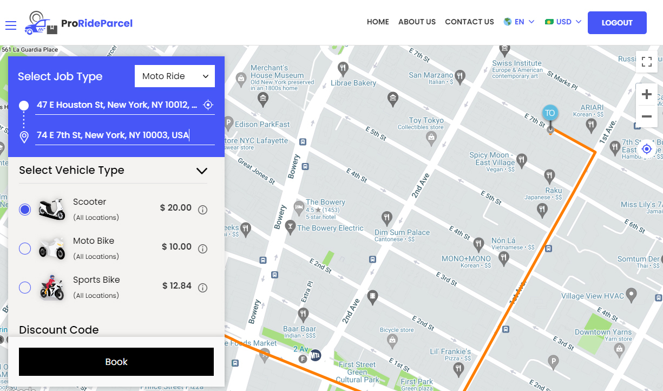Image resolution: width=663 pixels, height=391 pixels.
Task: Show info for Scooter fare
Action: point(203,210)
